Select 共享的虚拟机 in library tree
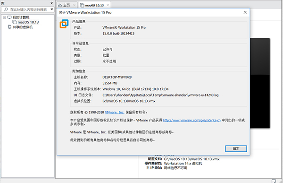This screenshot has height=183, width=283. pyautogui.click(x=23, y=27)
